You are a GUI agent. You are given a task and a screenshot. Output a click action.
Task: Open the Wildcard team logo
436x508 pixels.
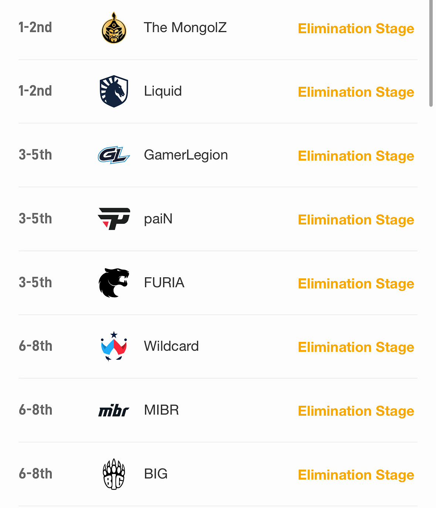pyautogui.click(x=114, y=346)
